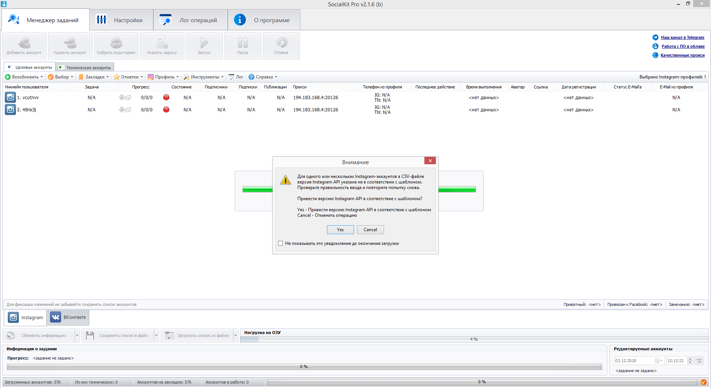The image size is (711, 388).
Task: Click the Дата регистрации column header
Action: coord(579,87)
